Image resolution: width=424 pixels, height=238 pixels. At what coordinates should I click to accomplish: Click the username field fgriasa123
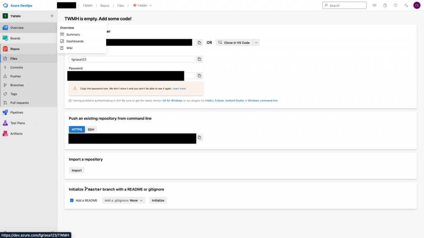132,59
